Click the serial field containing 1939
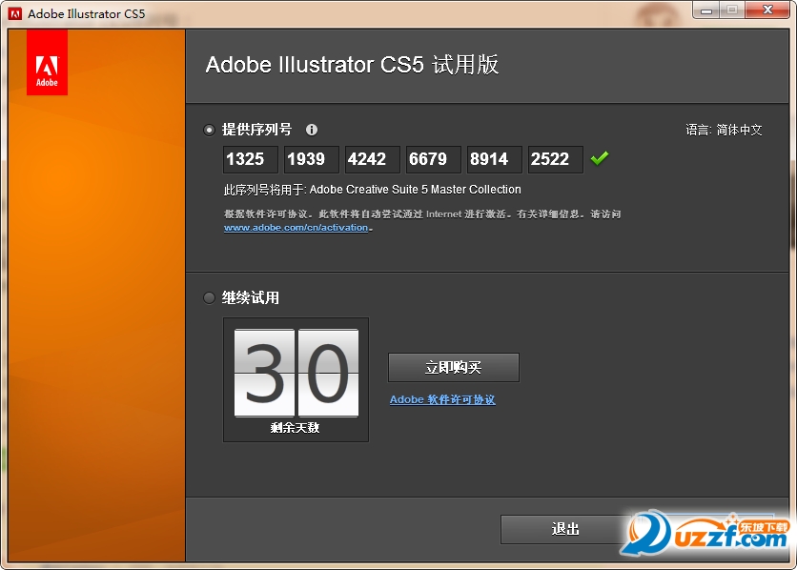 tap(312, 159)
